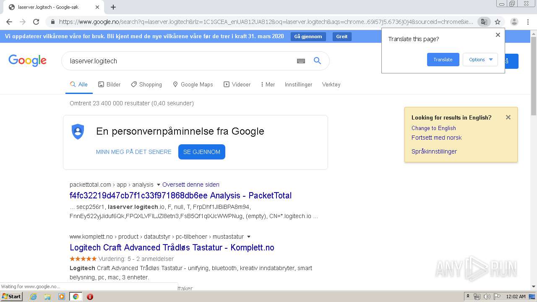Click Change to English link
The height and width of the screenshot is (302, 537).
(433, 128)
